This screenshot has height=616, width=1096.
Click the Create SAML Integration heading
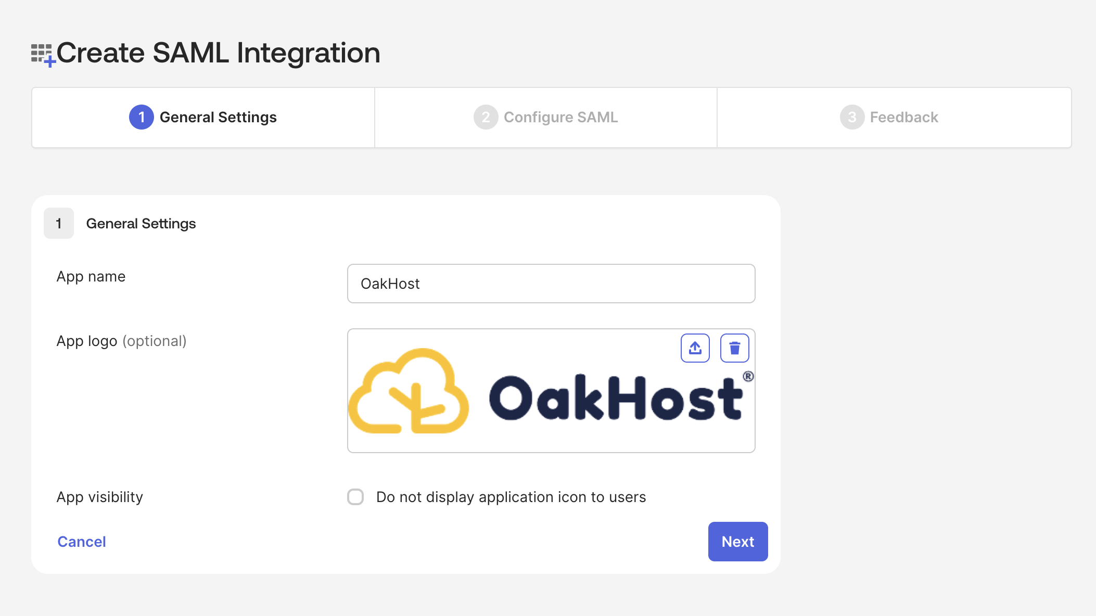point(218,53)
